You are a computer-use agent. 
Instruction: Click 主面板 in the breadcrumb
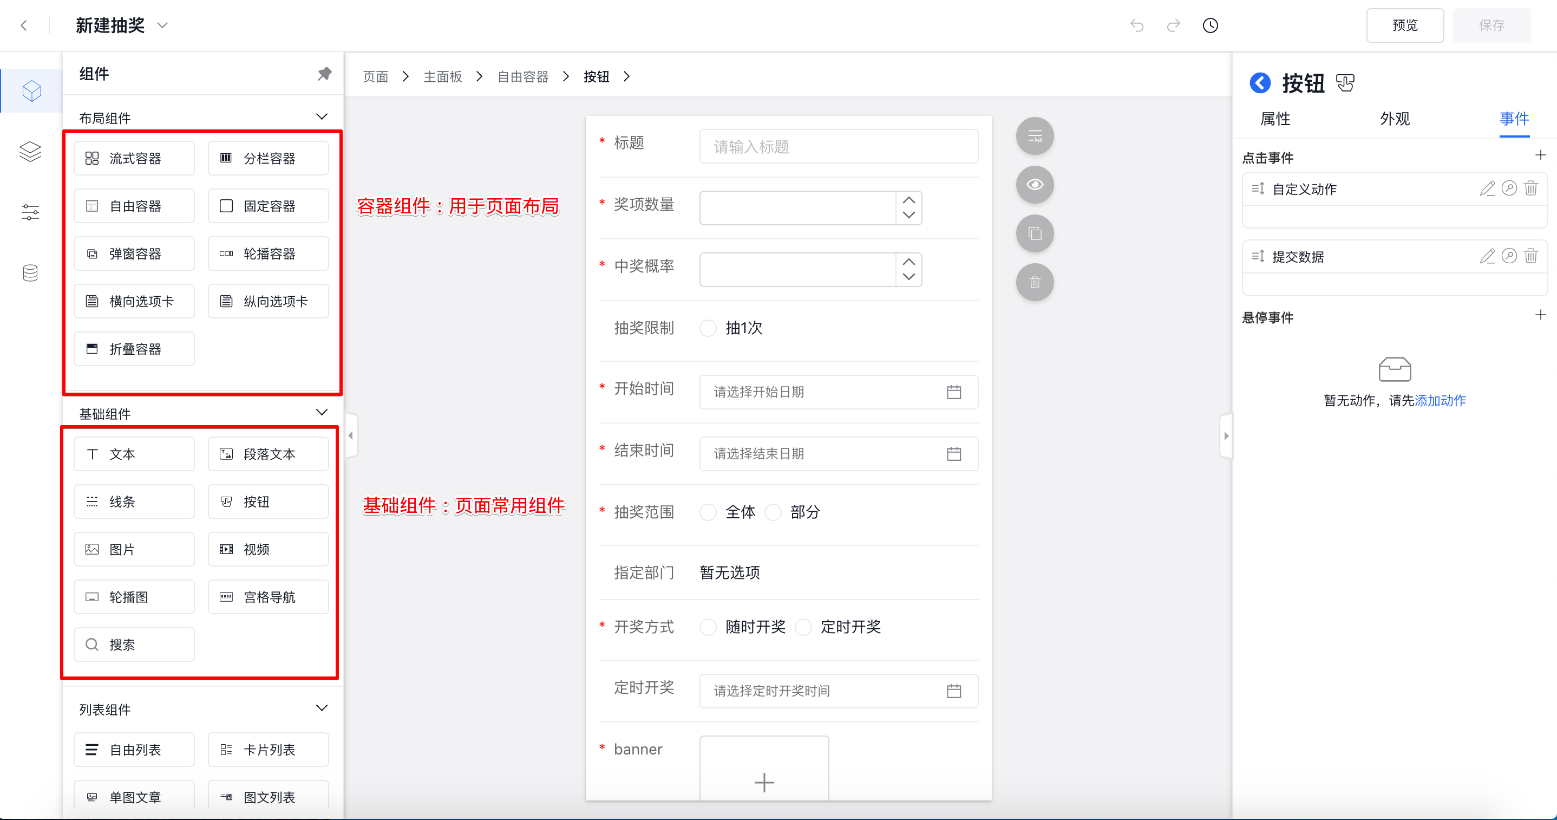pyautogui.click(x=442, y=77)
